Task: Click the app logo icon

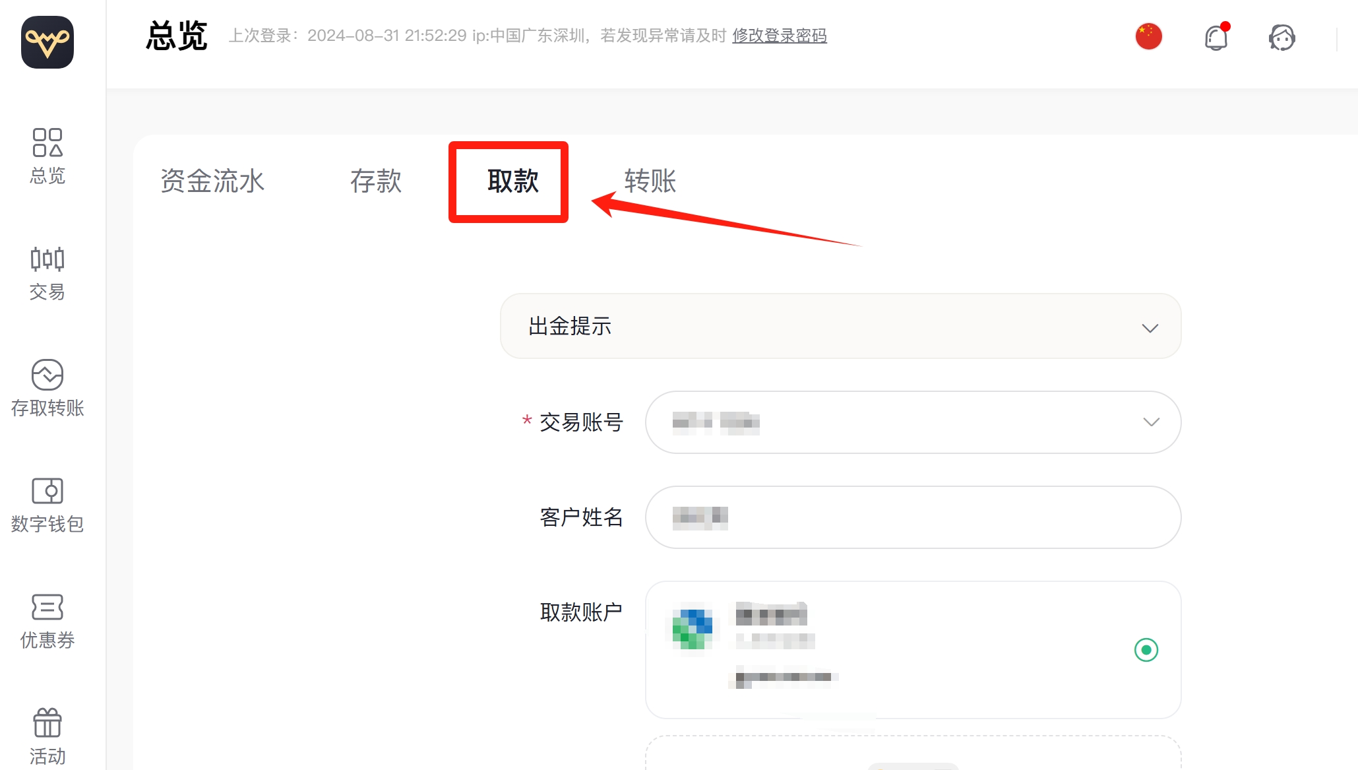Action: pos(47,42)
